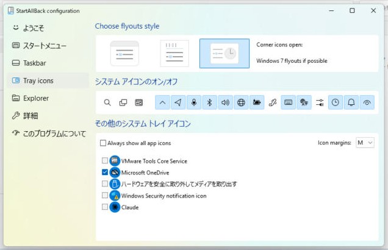This screenshot has width=388, height=250.
Task: Toggle the Network globe system icon
Action: point(241,102)
